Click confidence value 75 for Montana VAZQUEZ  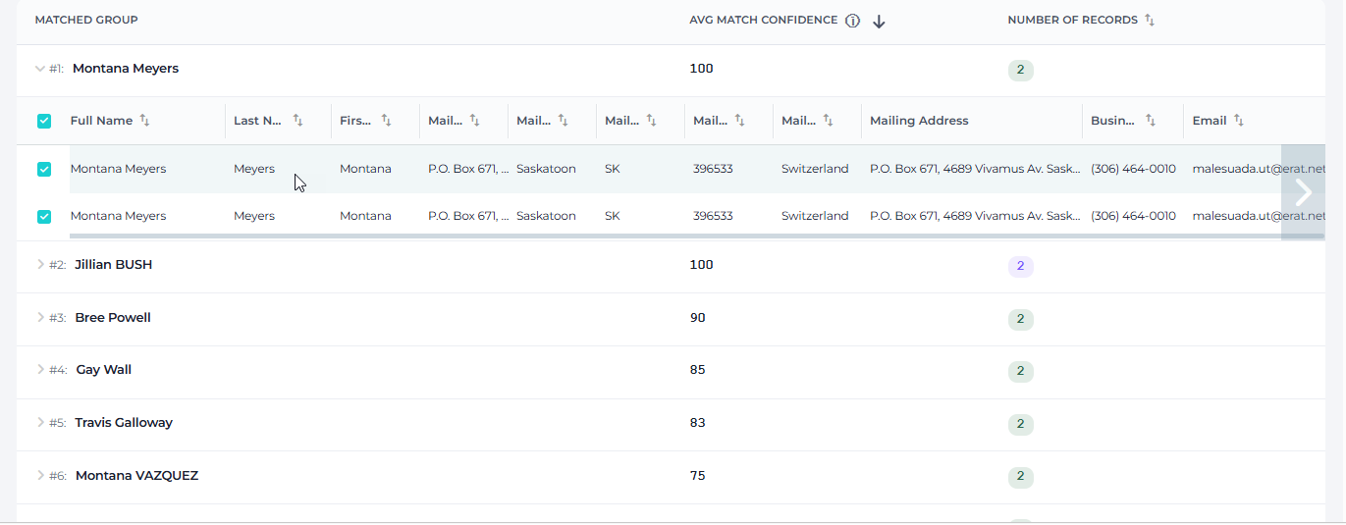[698, 476]
